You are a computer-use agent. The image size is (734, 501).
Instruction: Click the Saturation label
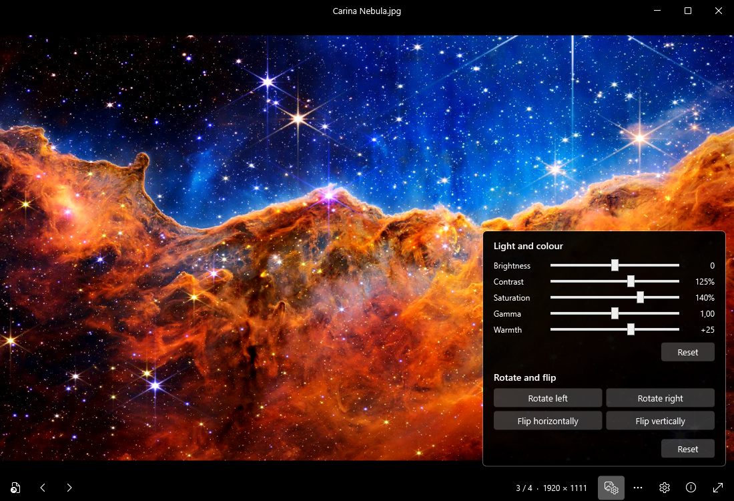click(x=511, y=298)
